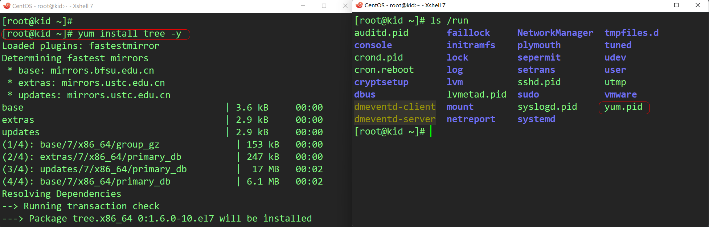Click 'lock' directory entry
Image resolution: width=709 pixels, height=227 pixels.
(458, 58)
